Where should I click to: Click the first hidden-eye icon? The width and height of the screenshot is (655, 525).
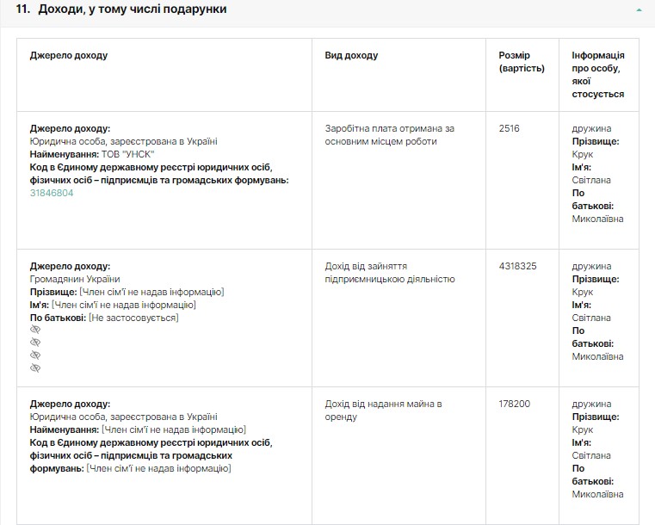coord(35,330)
